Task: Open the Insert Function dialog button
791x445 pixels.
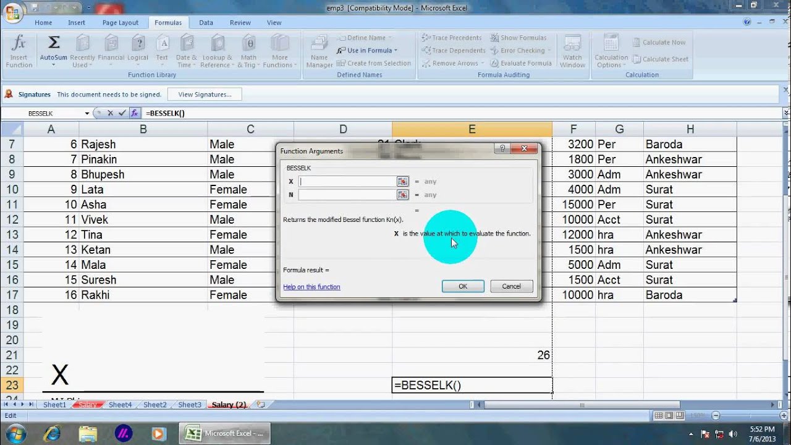Action: pos(19,51)
